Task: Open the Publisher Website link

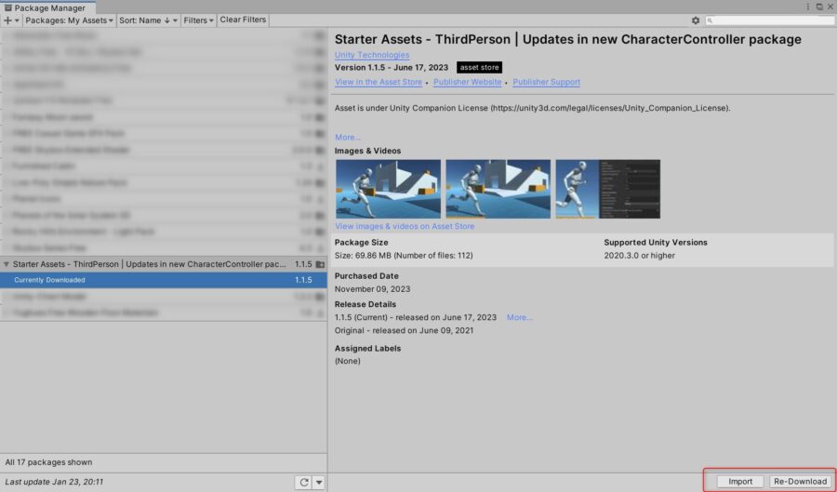Action: pos(467,82)
